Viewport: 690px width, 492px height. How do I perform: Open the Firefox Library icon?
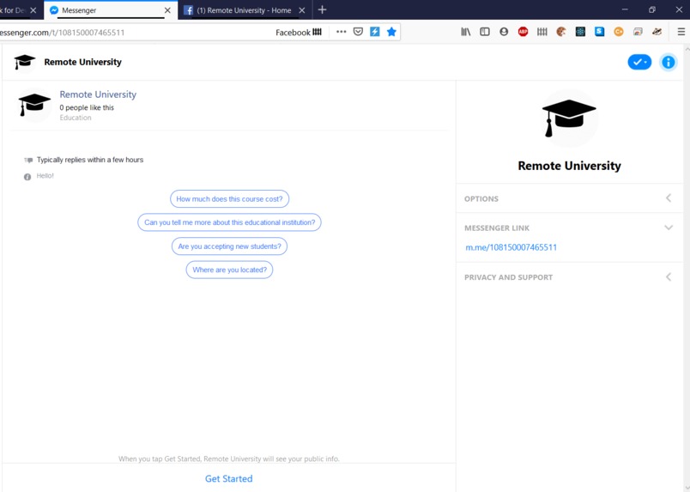coord(465,32)
